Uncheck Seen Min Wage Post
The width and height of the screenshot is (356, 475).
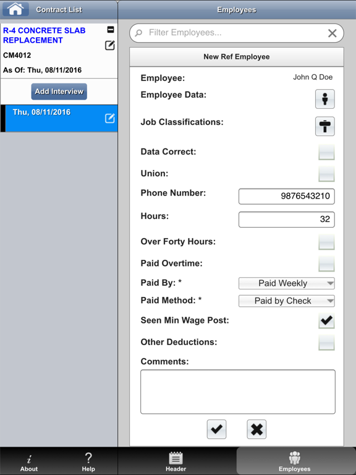(x=326, y=321)
